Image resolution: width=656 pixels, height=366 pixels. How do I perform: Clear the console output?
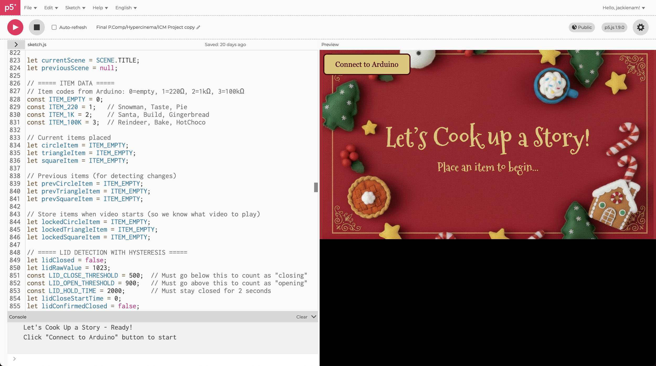click(x=301, y=317)
